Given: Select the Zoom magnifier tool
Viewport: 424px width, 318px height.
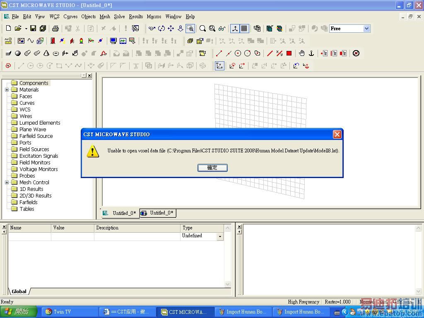Looking at the screenshot, I should tap(202, 29).
